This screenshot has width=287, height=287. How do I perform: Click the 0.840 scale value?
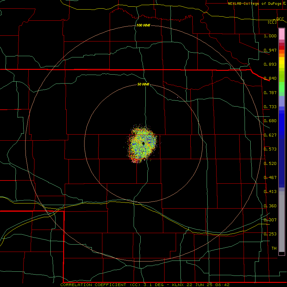[270, 78]
